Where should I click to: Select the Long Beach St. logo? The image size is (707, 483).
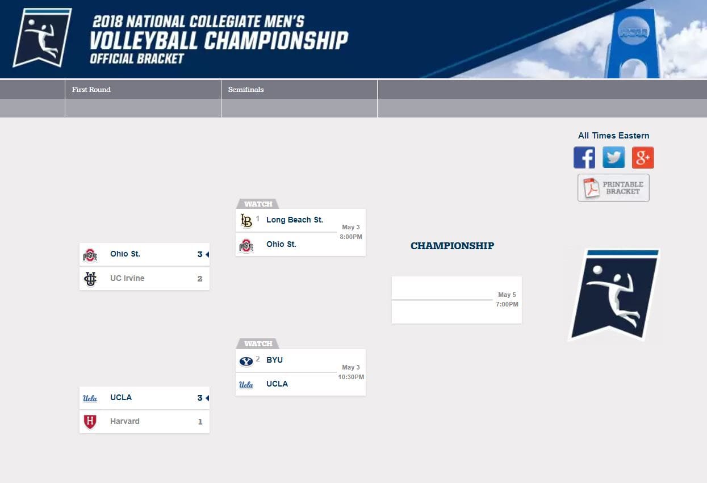[246, 221]
